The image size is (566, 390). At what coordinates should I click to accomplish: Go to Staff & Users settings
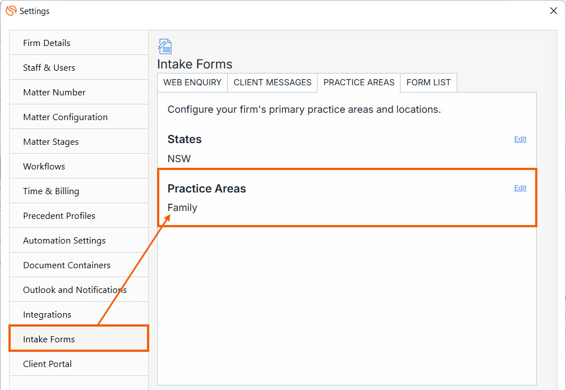pyautogui.click(x=79, y=67)
